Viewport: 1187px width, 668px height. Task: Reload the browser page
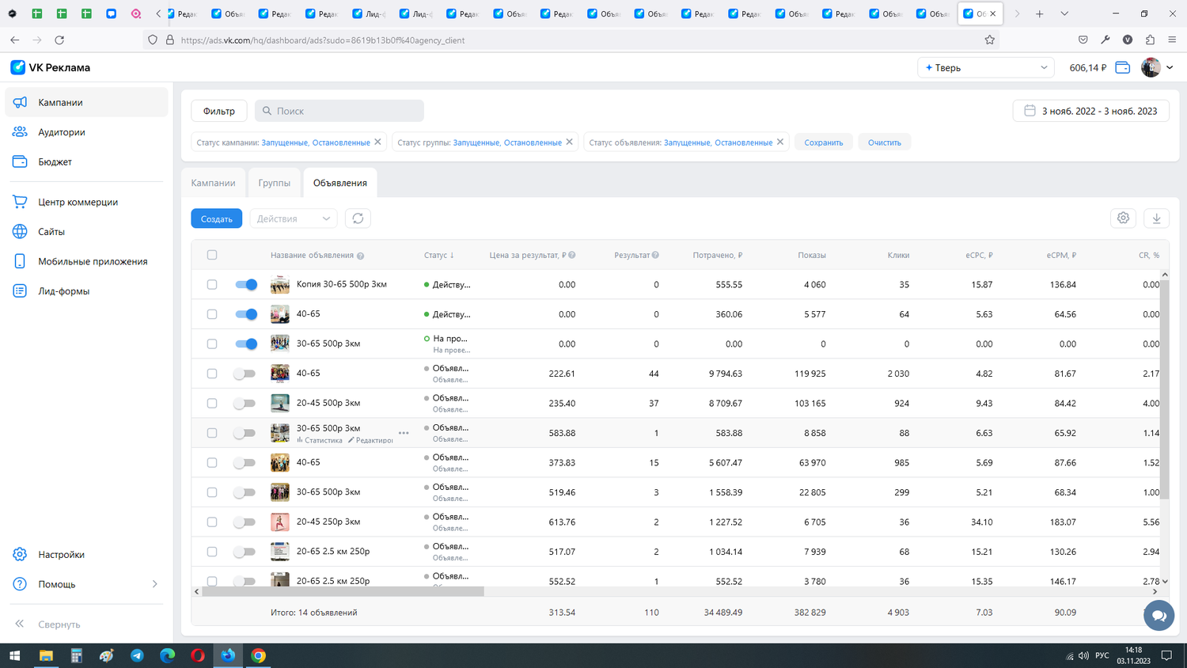click(x=59, y=40)
